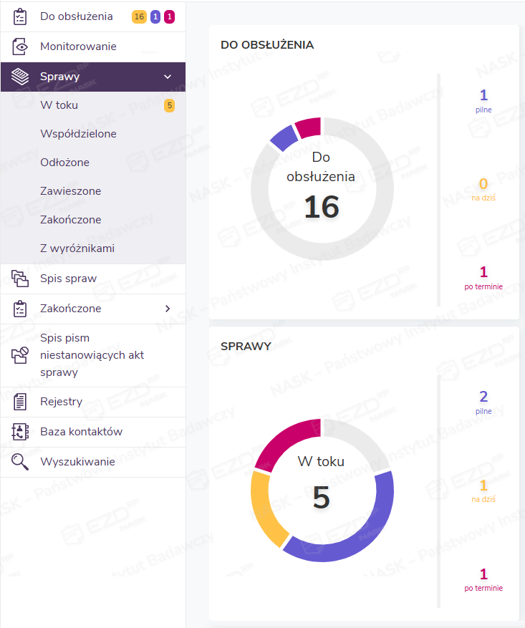
Task: Expand the Zakończone submenu arrow
Action: 168,309
